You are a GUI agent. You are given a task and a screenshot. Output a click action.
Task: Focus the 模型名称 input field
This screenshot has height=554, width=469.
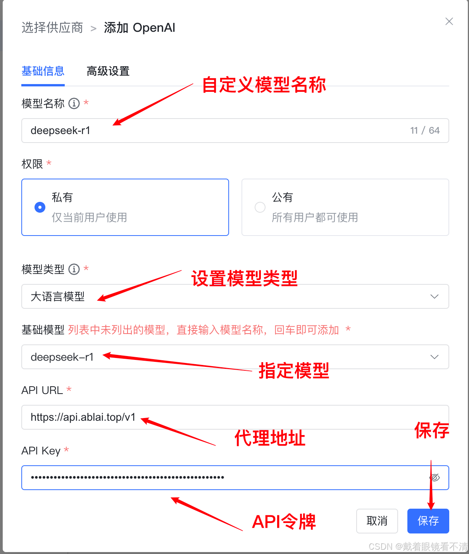tap(235, 131)
